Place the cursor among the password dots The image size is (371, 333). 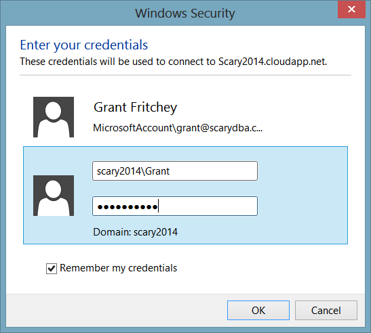coord(128,207)
